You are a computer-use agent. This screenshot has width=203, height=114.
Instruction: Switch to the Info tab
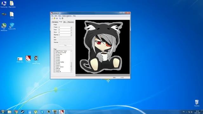pyautogui.click(x=65, y=22)
